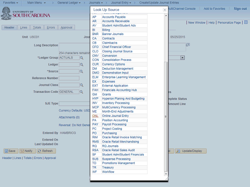Click the Reference Number input field

pos(69,78)
